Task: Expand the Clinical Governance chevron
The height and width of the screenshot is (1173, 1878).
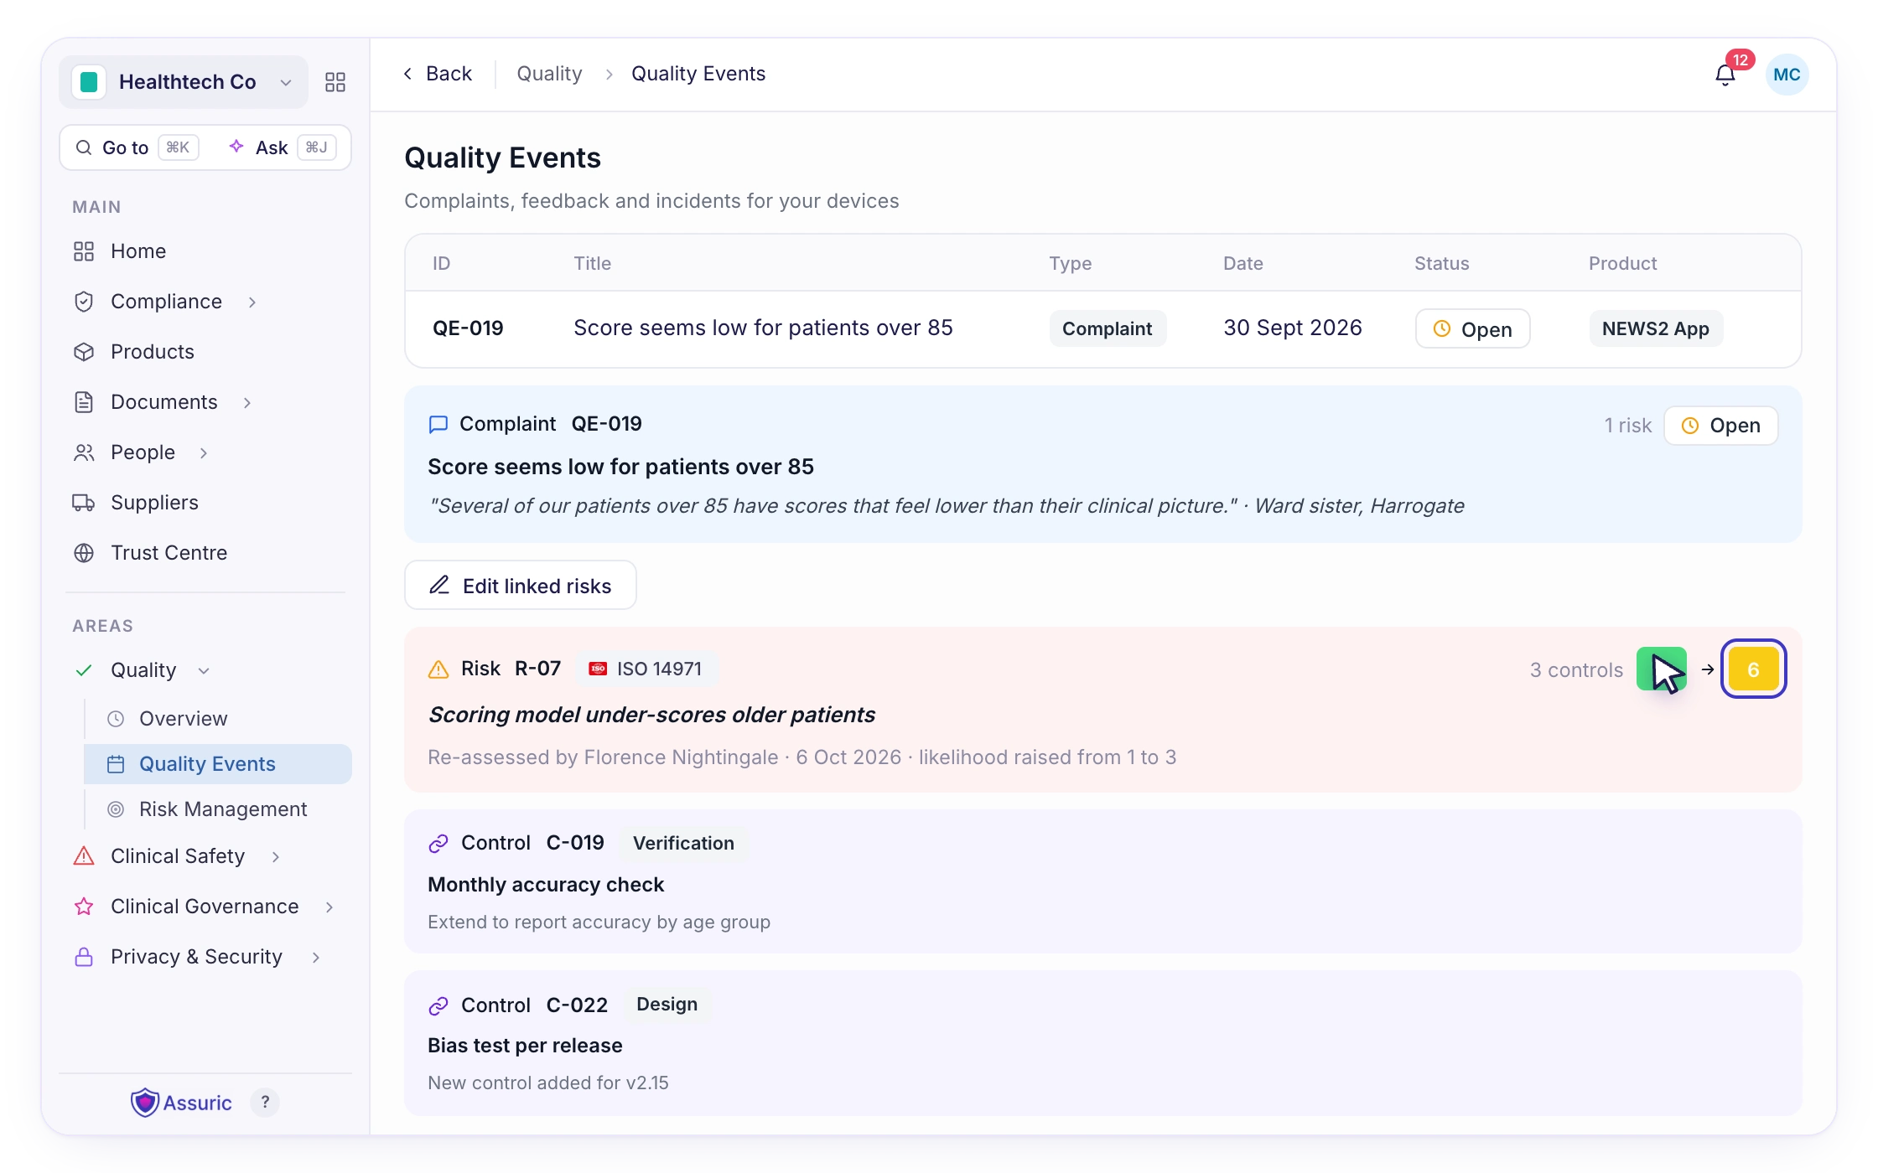Action: (x=329, y=907)
